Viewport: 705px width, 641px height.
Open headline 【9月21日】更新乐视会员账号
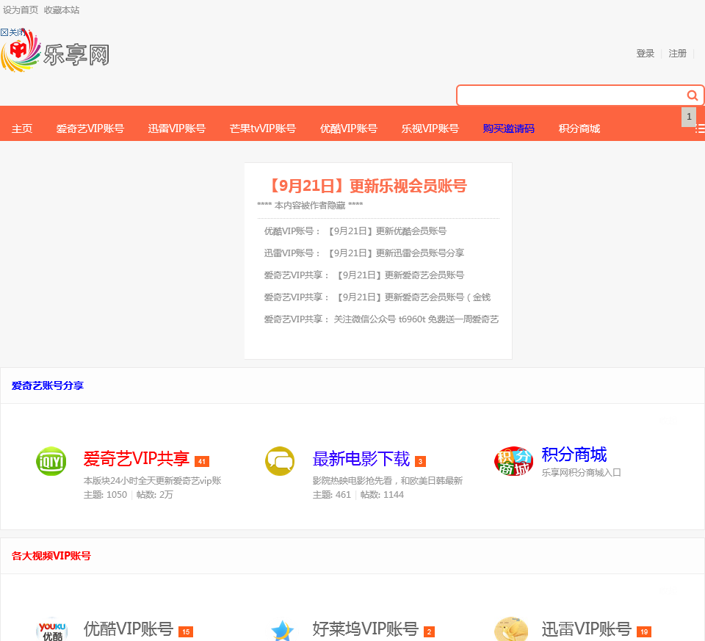pos(366,185)
